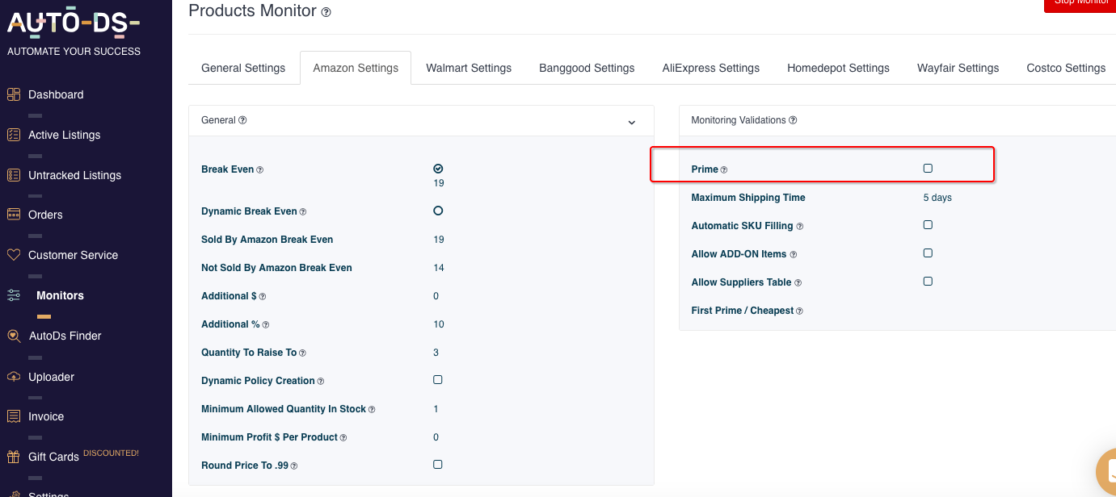Open the Homedepot Settings tab
Screen dimensions: 1116x497
[839, 68]
